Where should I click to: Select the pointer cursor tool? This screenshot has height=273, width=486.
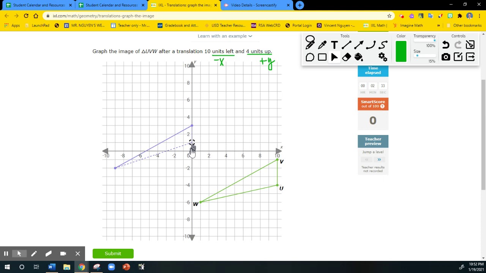pos(334,57)
